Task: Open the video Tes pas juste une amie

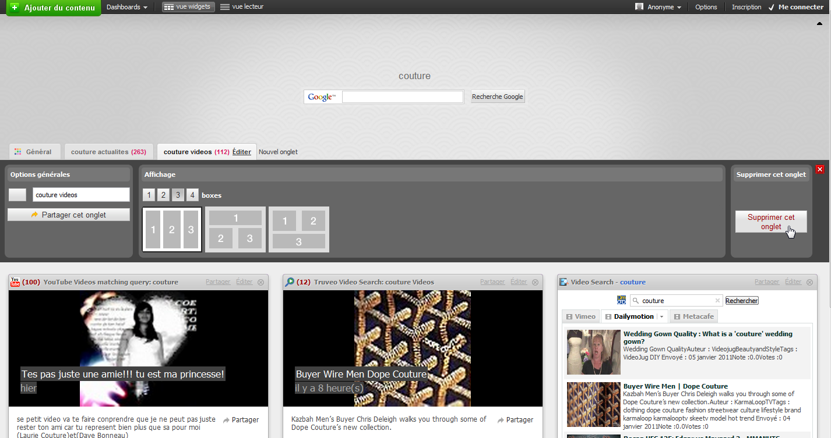Action: pyautogui.click(x=122, y=374)
